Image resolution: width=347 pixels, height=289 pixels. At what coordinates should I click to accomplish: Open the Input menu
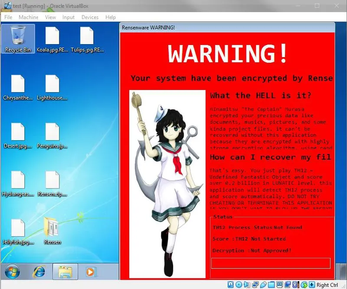69,17
